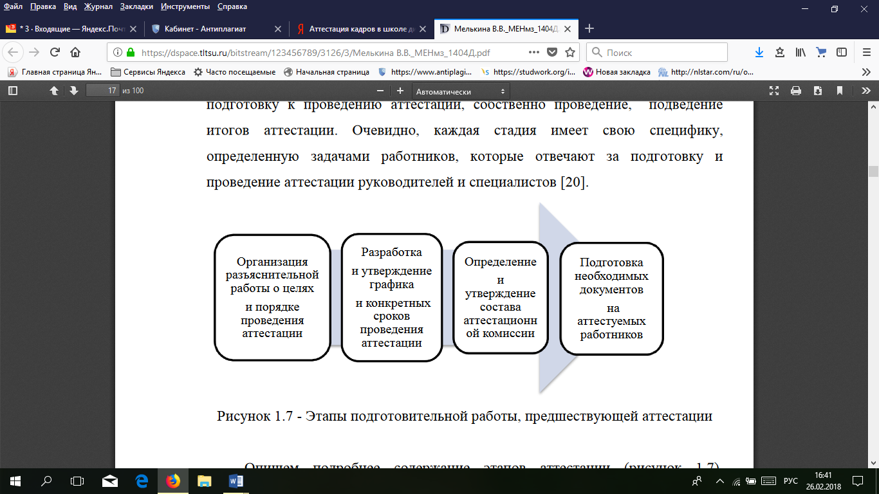The height and width of the screenshot is (494, 879).
Task: Click the page number input field
Action: [x=104, y=91]
